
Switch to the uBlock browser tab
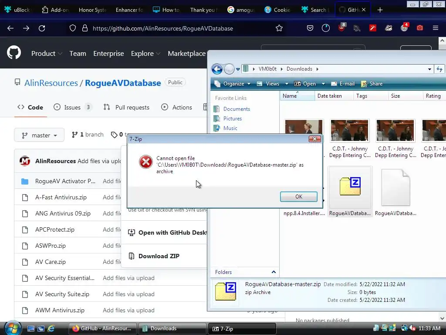(17, 10)
